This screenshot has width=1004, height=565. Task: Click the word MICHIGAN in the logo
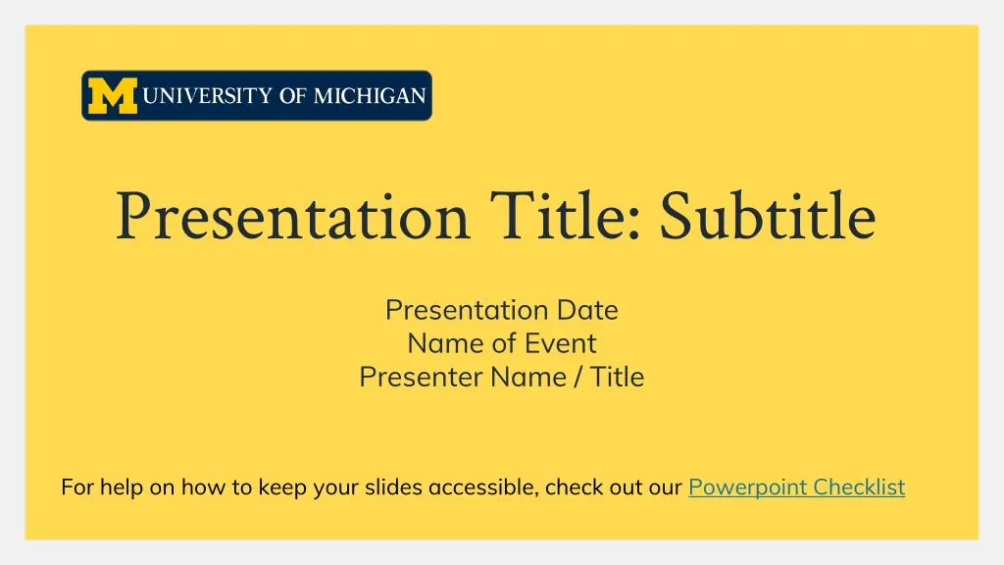370,95
